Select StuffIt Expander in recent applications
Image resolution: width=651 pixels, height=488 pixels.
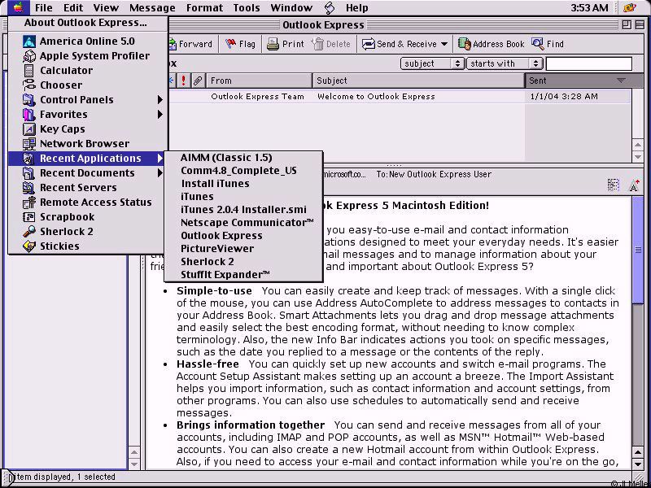243,275
